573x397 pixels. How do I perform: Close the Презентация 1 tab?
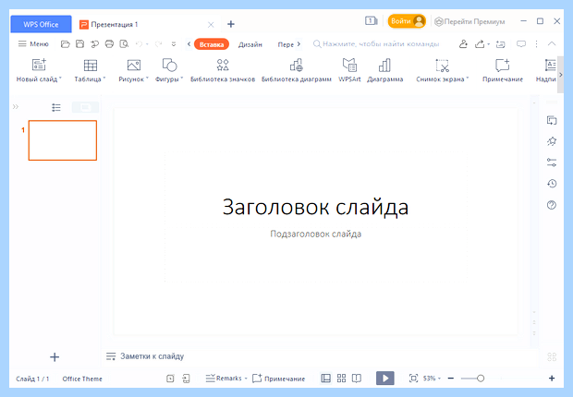click(x=211, y=25)
